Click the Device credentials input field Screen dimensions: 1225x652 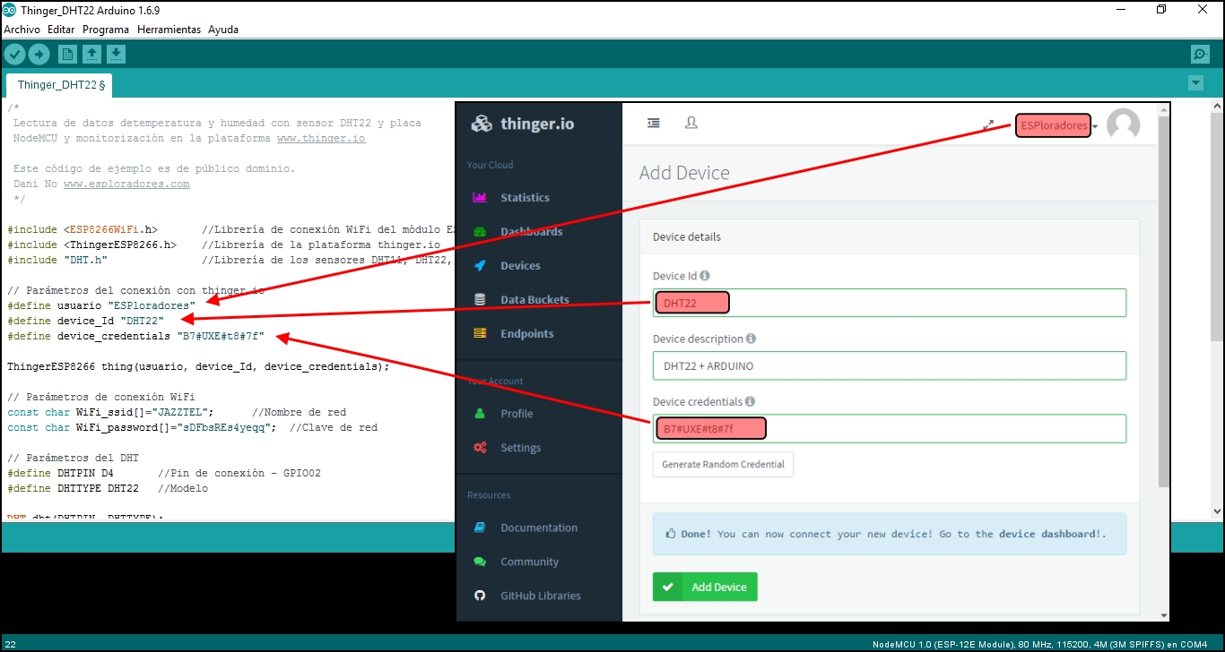[x=890, y=428]
